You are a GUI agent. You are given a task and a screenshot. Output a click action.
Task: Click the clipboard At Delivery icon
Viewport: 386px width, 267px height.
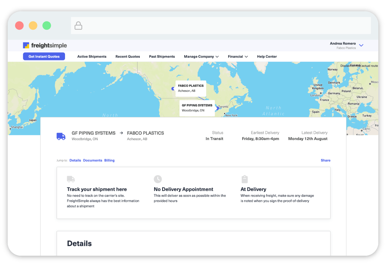(244, 179)
